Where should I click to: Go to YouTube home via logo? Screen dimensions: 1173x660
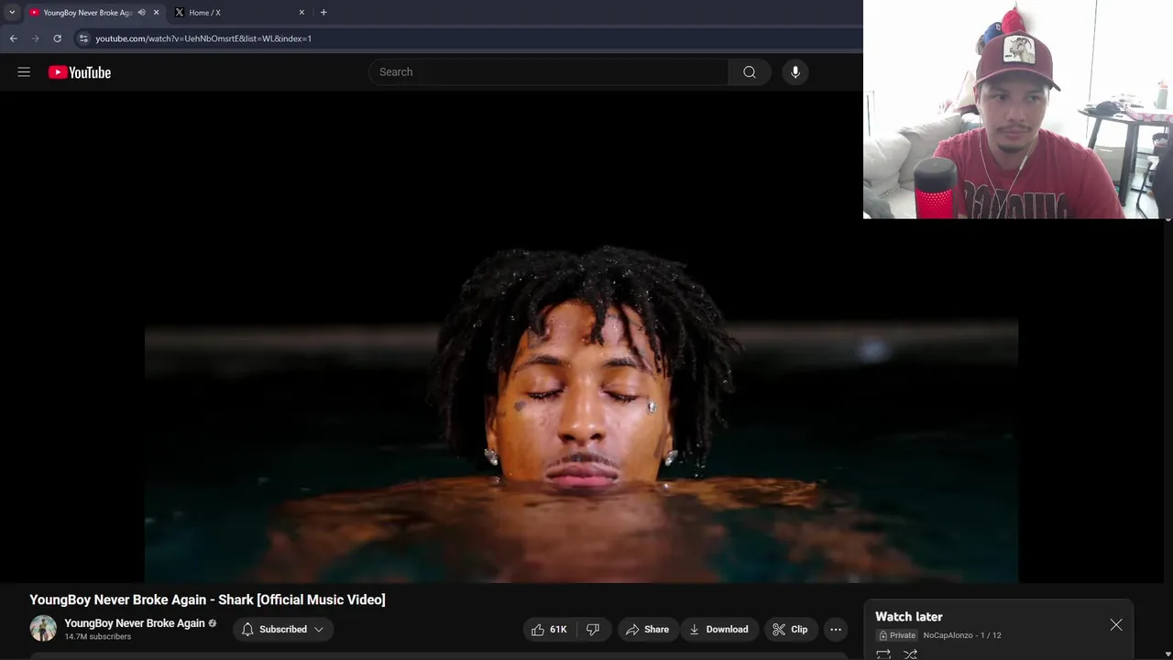[80, 72]
